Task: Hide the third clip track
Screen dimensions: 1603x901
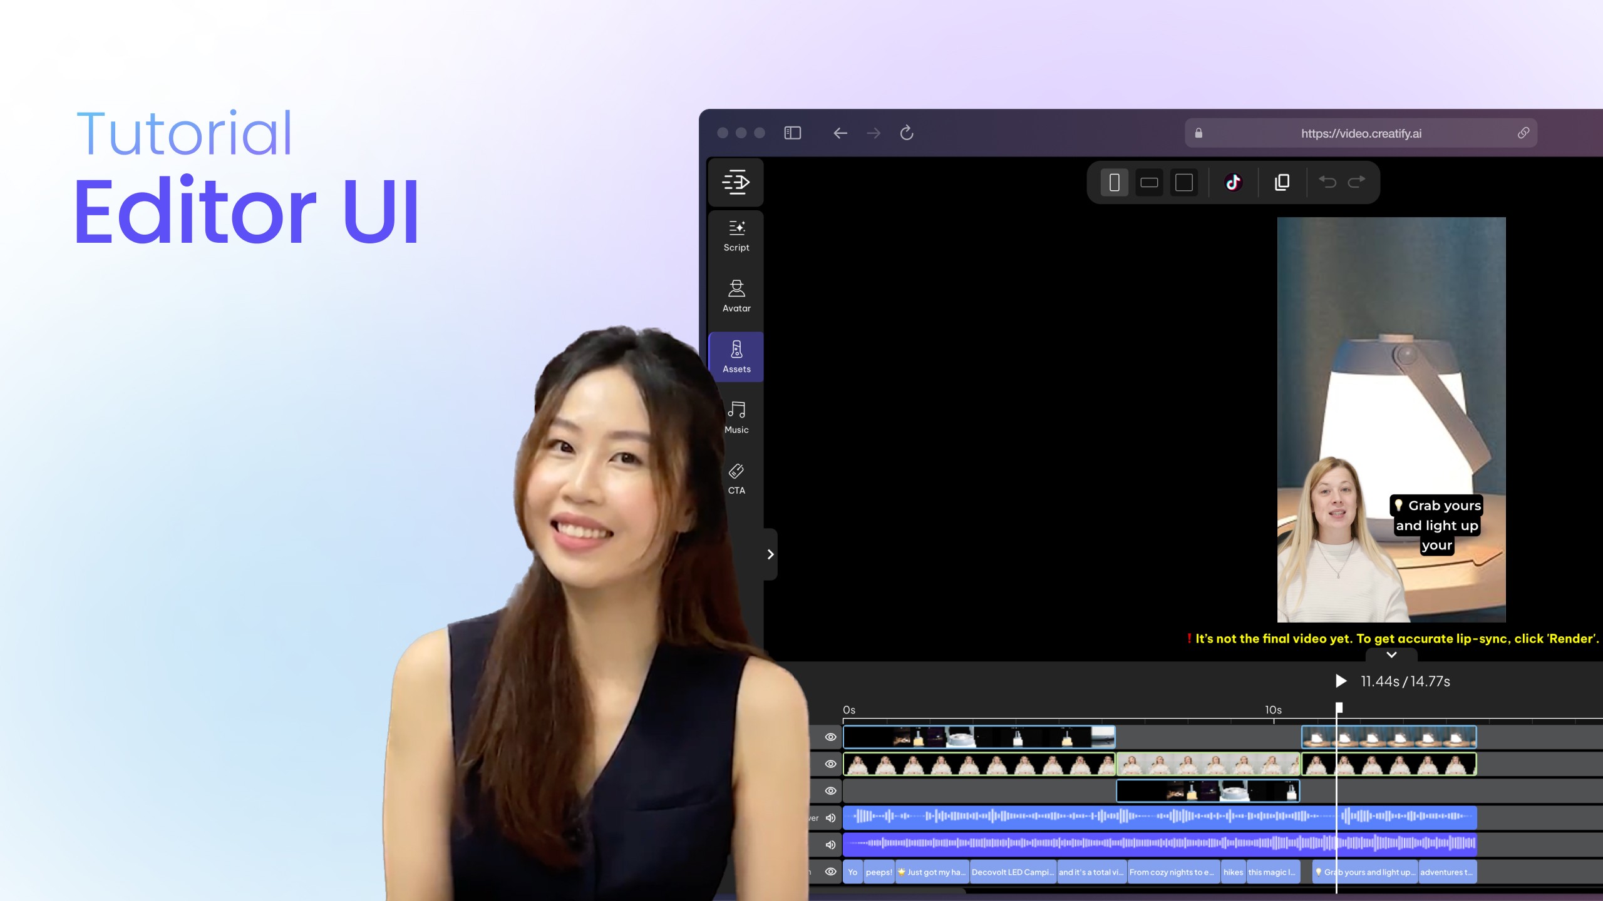Action: pyautogui.click(x=830, y=791)
